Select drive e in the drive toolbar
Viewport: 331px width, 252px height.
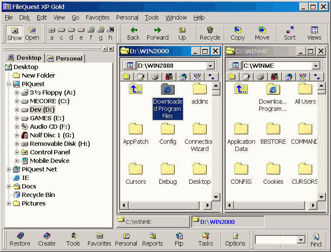81,34
